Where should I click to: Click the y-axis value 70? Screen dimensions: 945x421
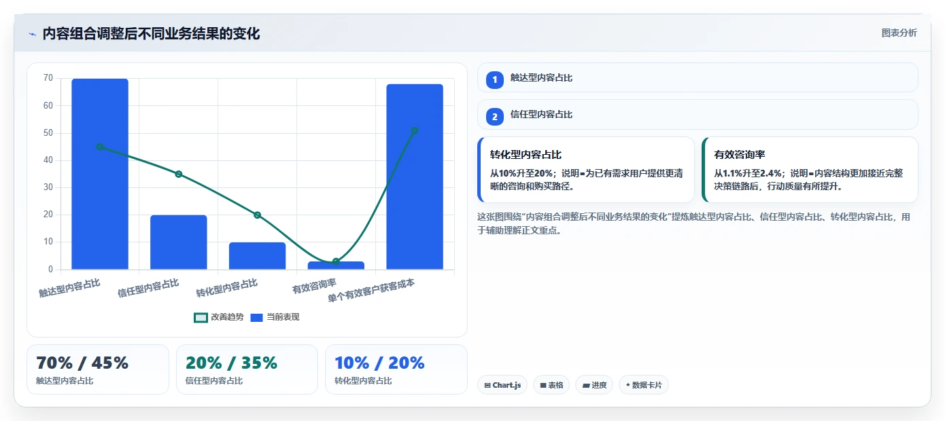click(48, 78)
